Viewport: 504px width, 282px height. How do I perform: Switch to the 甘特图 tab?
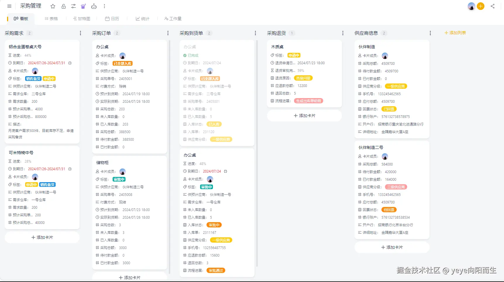point(82,19)
